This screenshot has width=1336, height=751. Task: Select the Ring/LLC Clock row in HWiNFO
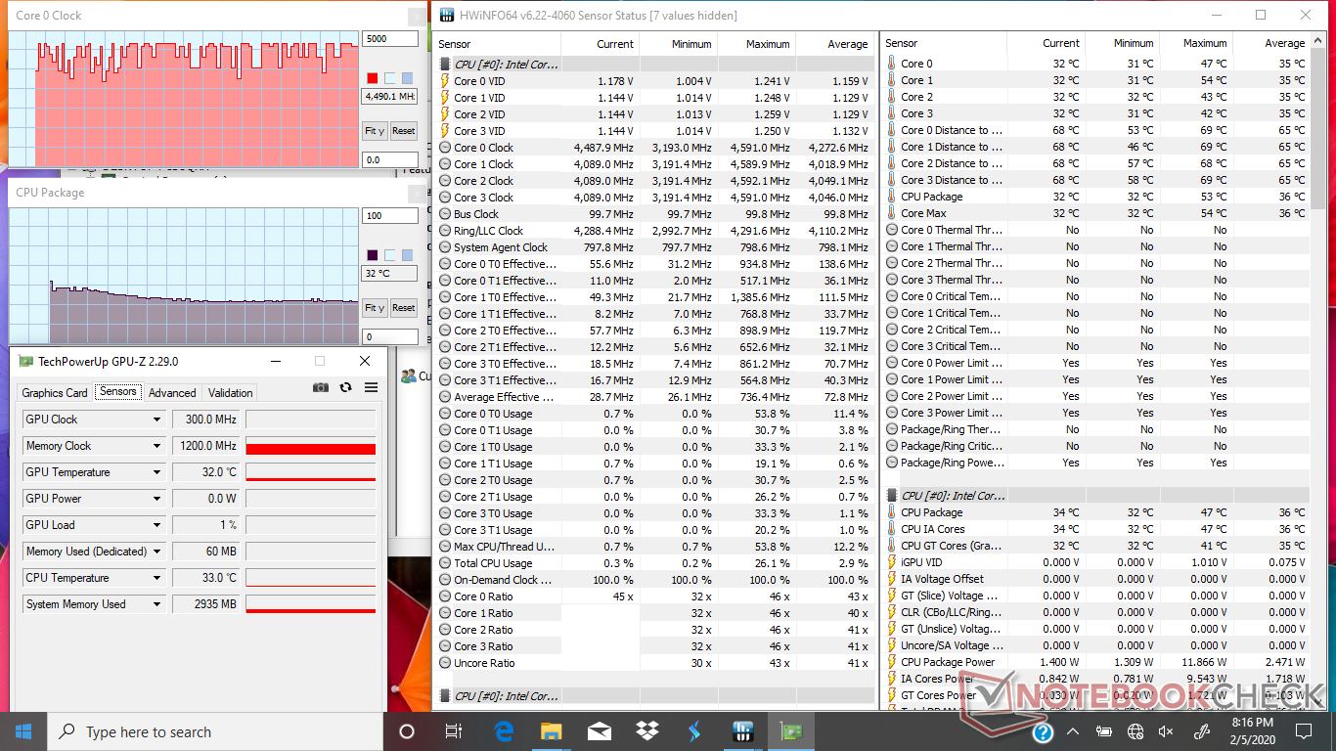coord(655,231)
